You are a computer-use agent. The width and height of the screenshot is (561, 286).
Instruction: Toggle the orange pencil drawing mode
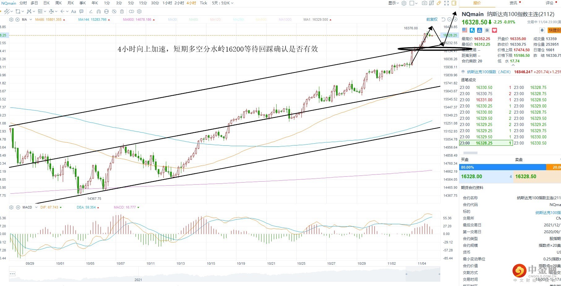click(x=439, y=3)
